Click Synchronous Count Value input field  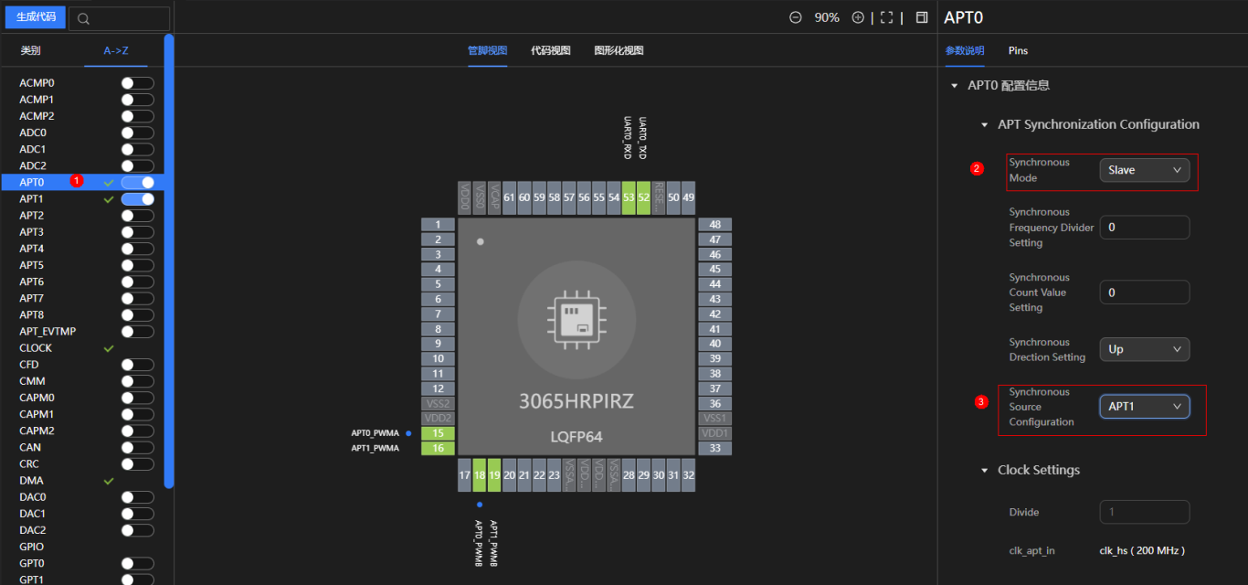[1144, 292]
